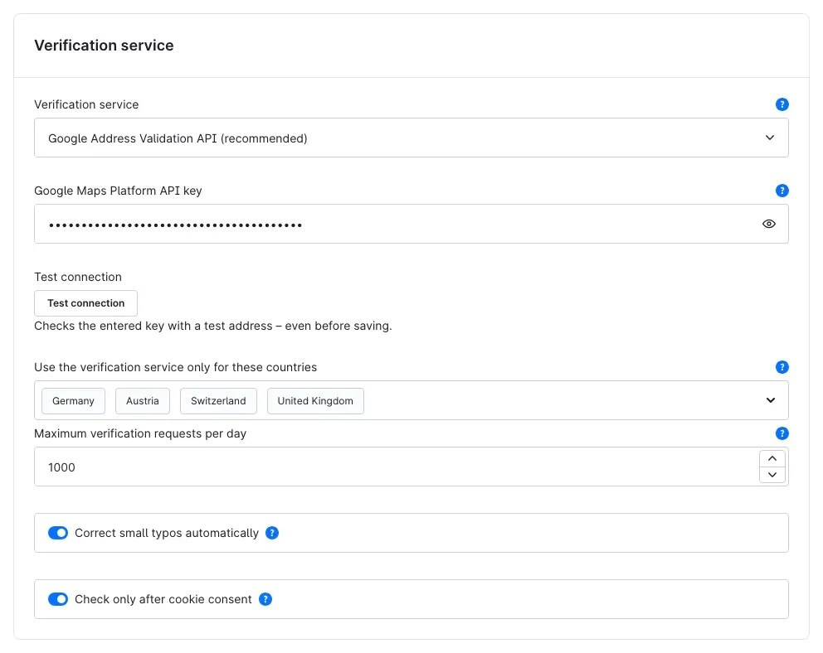Open help for Verification service field

(782, 104)
